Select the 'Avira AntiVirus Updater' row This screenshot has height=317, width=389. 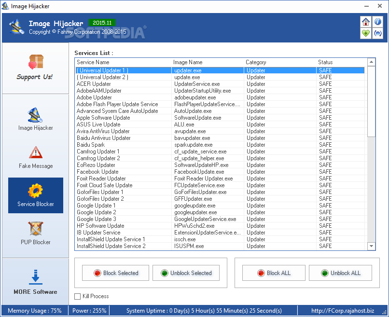pyautogui.click(x=220, y=131)
